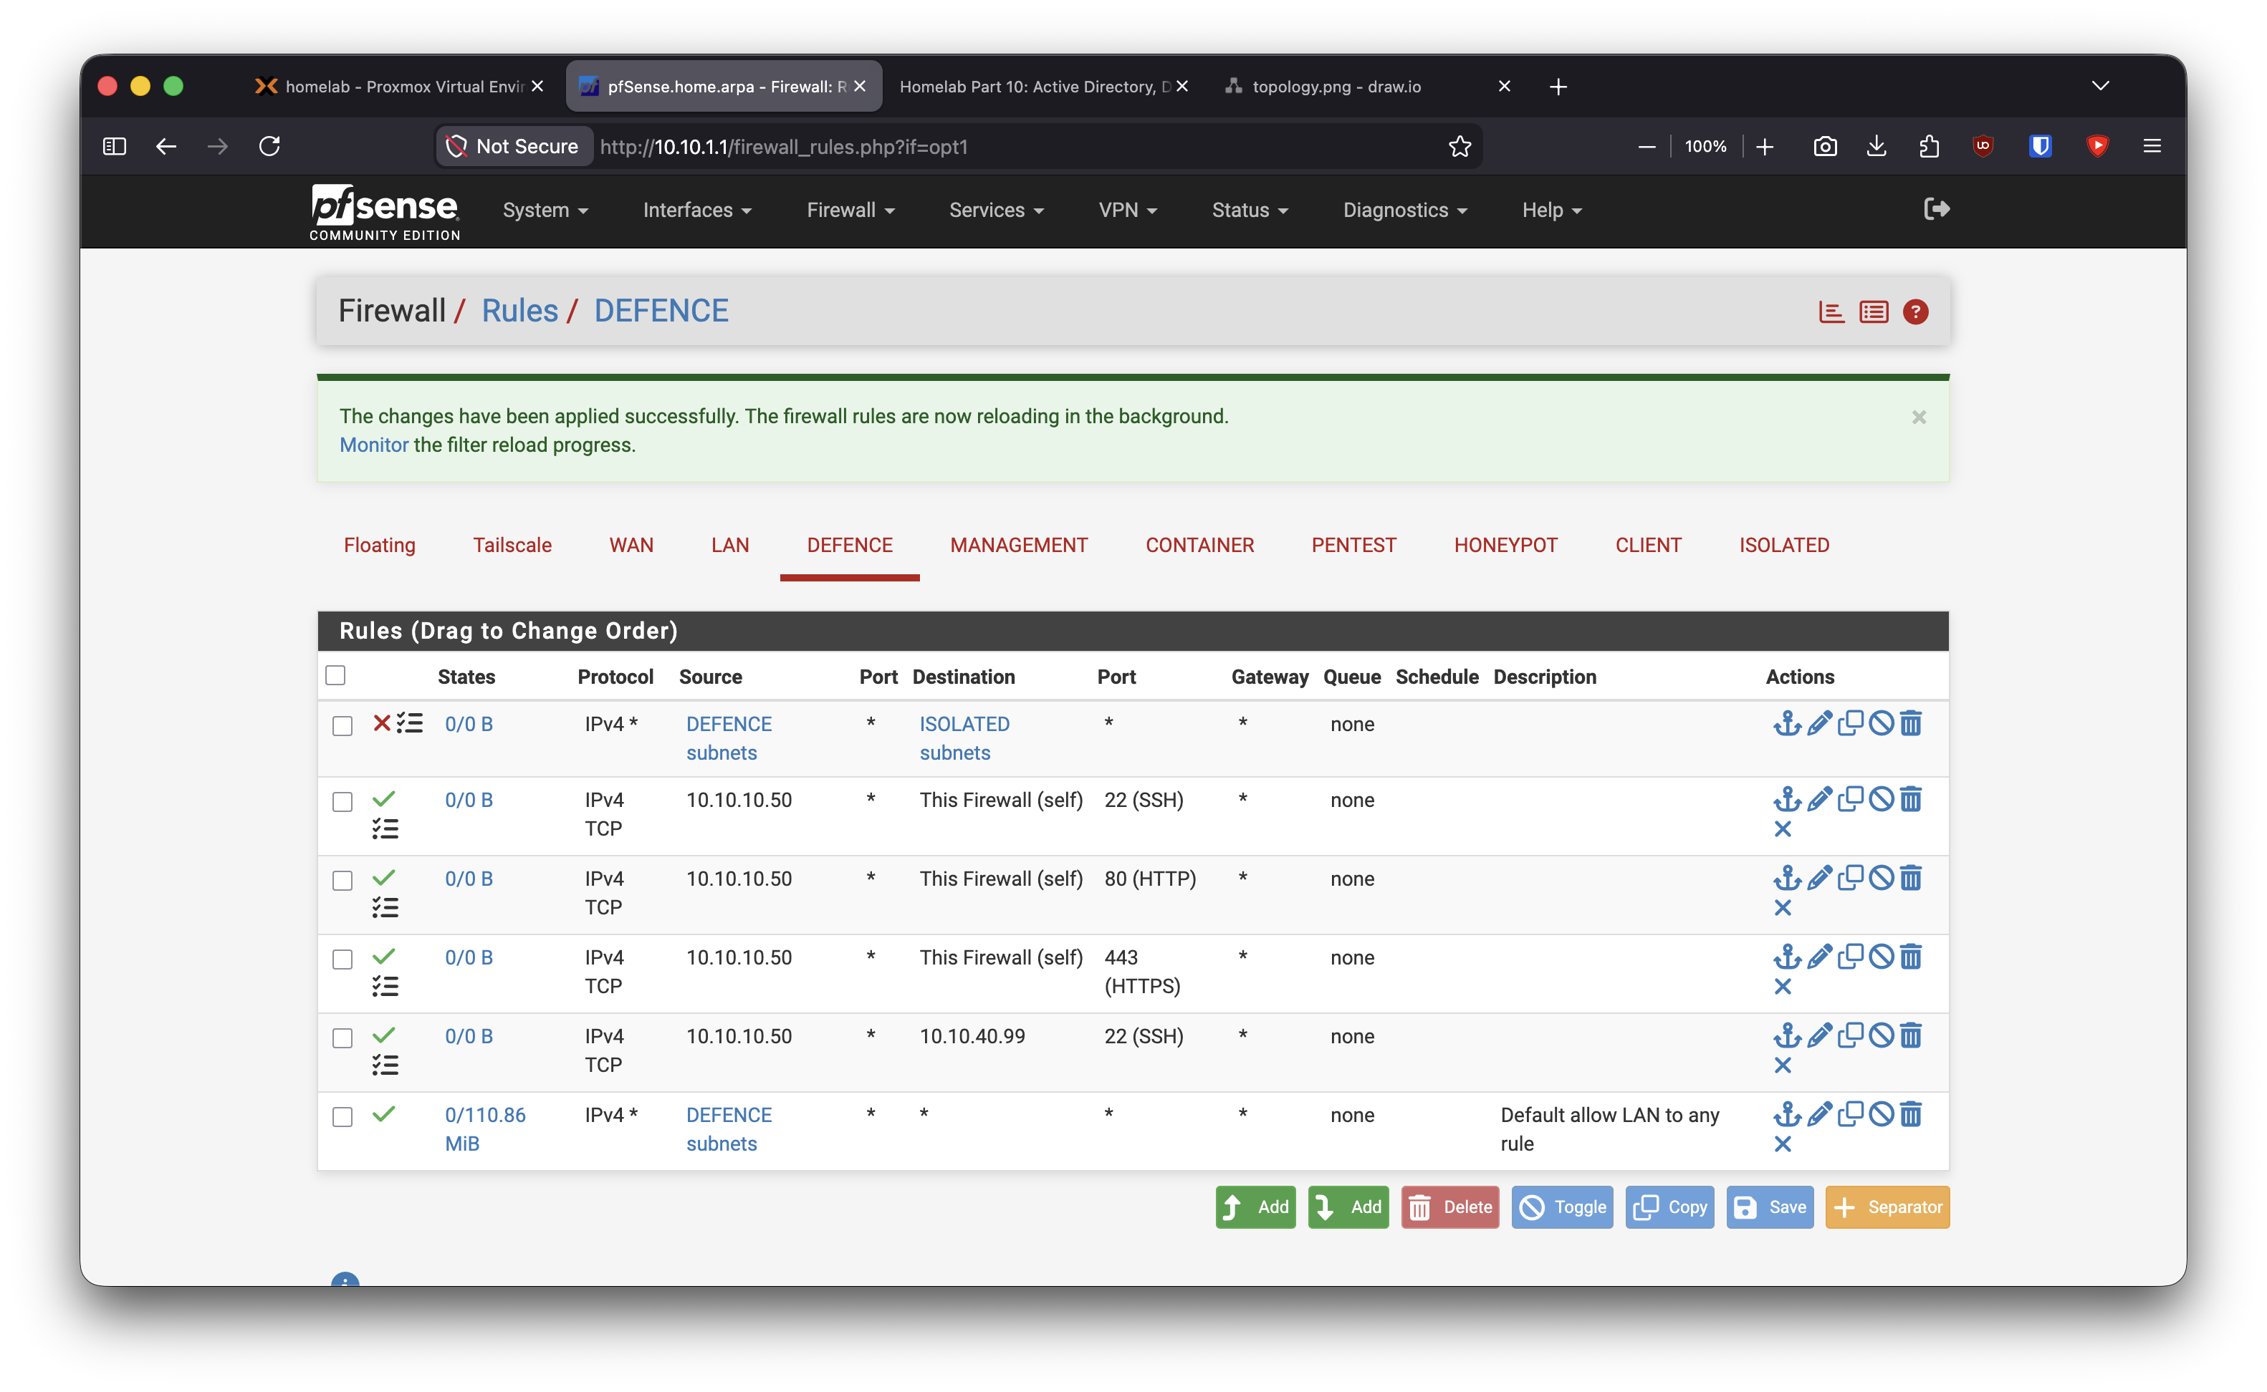
Task: Check the 80 (HTTP) rule checkbox
Action: pyautogui.click(x=342, y=880)
